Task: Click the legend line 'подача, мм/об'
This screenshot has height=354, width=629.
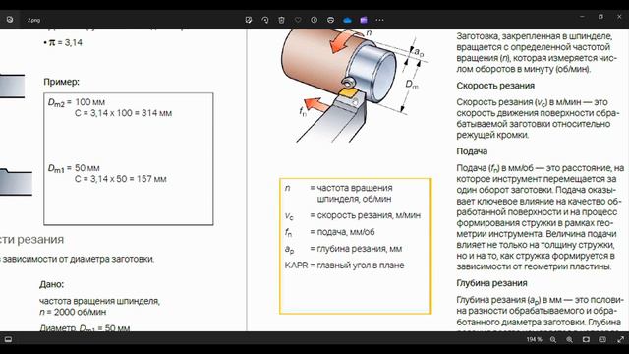Action: 346,232
